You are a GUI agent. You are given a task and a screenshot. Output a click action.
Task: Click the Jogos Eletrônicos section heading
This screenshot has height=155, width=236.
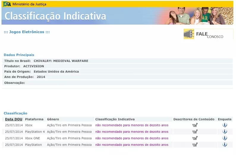[x=27, y=32]
